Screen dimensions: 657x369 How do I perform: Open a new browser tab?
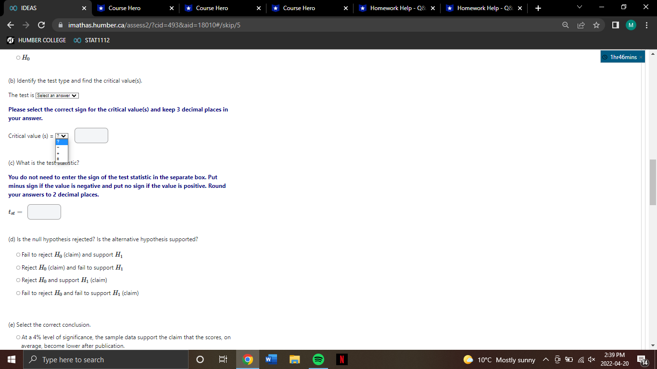pos(538,8)
